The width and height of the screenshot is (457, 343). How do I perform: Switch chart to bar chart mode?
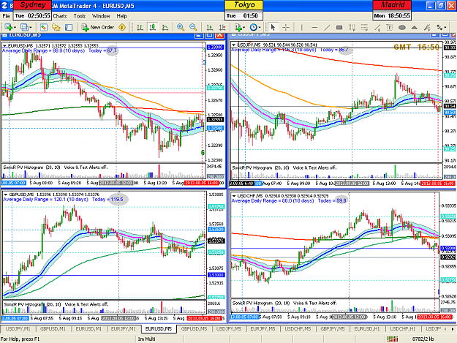[140, 27]
